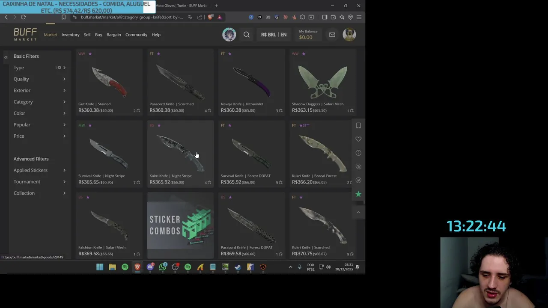Click the green star icon in side toolbar
This screenshot has height=308, width=548.
[x=358, y=194]
